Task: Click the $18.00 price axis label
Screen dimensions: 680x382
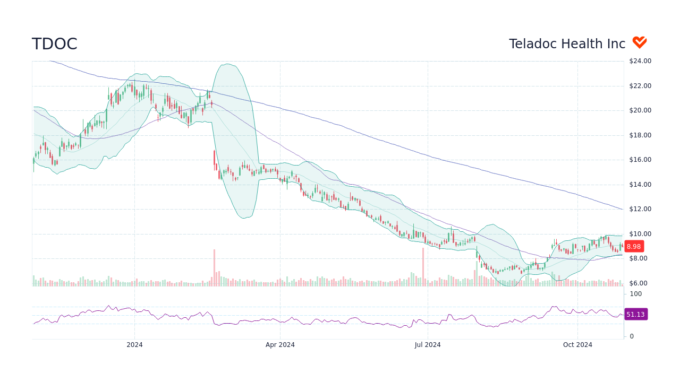Action: (640, 135)
